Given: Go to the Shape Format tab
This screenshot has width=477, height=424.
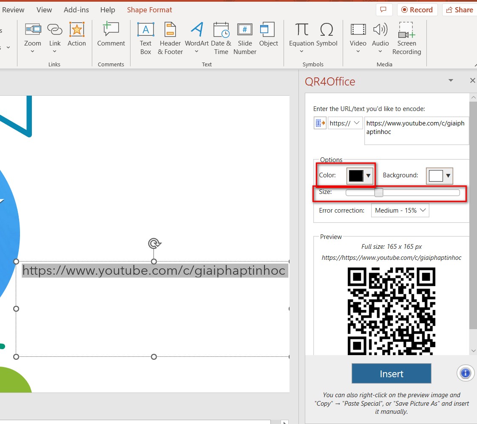Looking at the screenshot, I should click(149, 10).
